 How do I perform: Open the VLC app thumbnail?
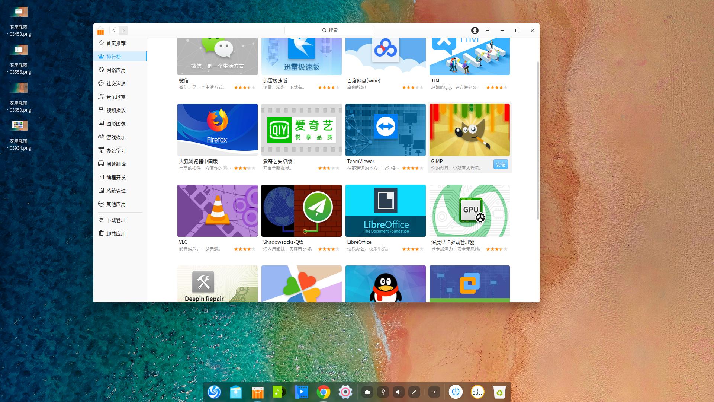tap(218, 211)
